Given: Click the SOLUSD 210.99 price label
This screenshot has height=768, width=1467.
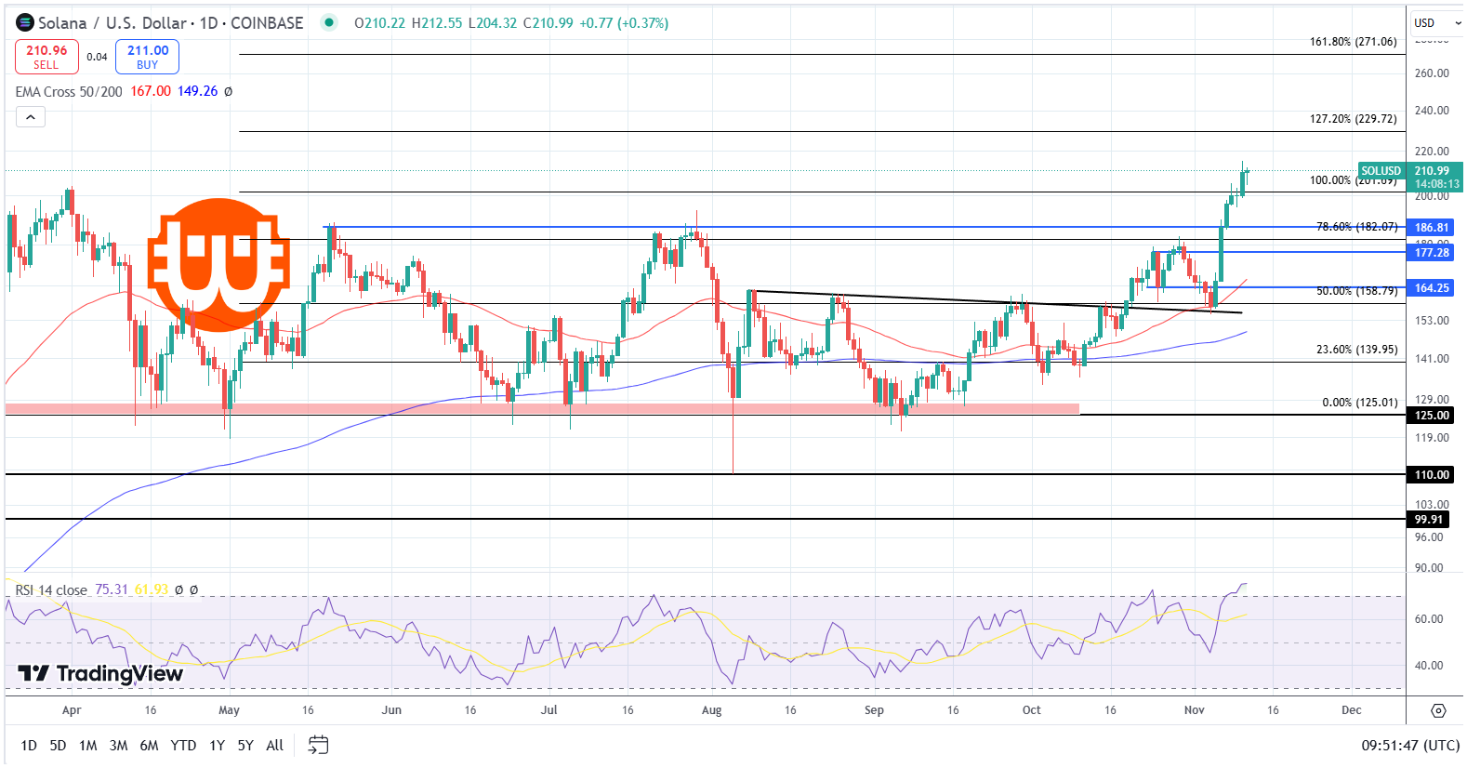Looking at the screenshot, I should point(1410,177).
